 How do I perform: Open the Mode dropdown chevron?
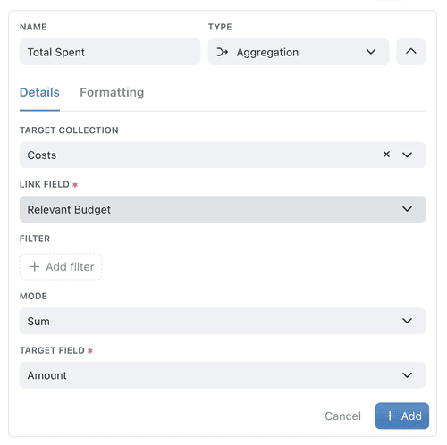(407, 321)
